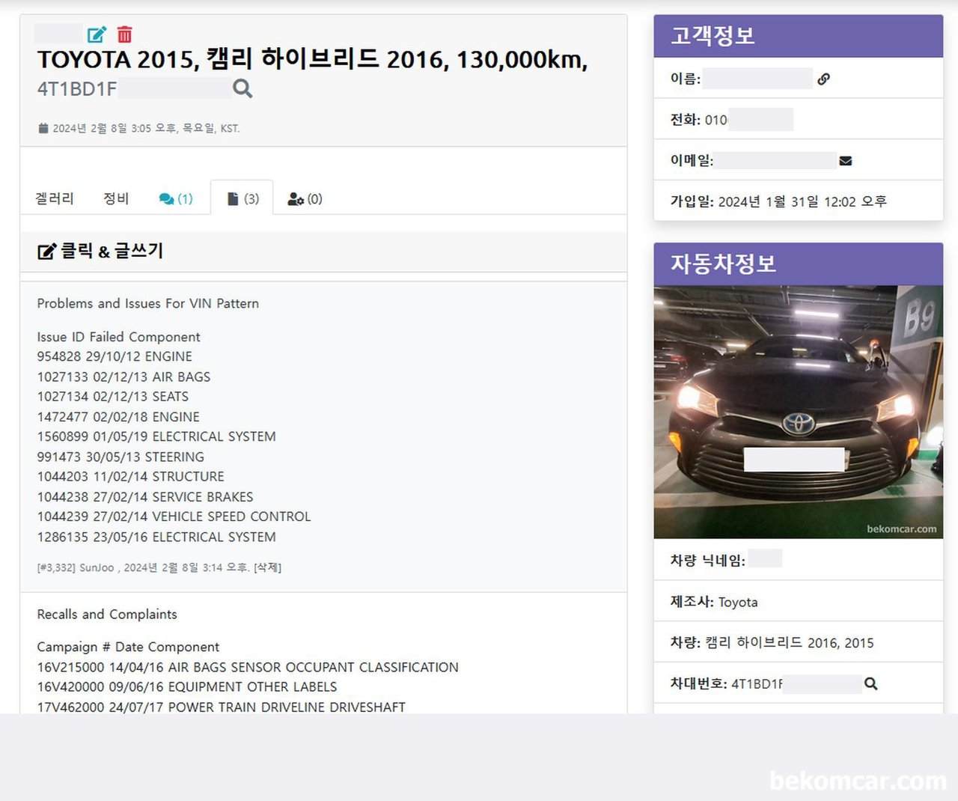Click the 전화: 010 phone row

(x=798, y=119)
